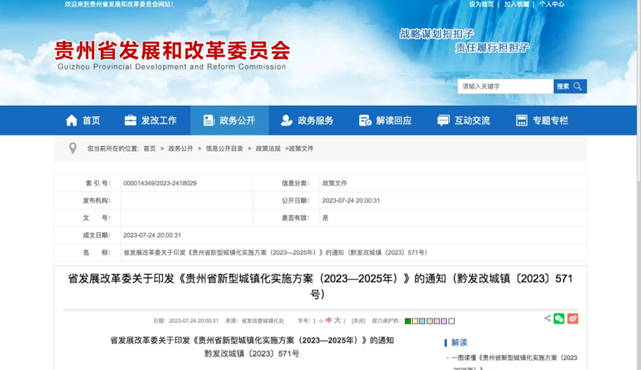Click the 搜索 search button
Screen dimensions: 641x370
(x=570, y=86)
